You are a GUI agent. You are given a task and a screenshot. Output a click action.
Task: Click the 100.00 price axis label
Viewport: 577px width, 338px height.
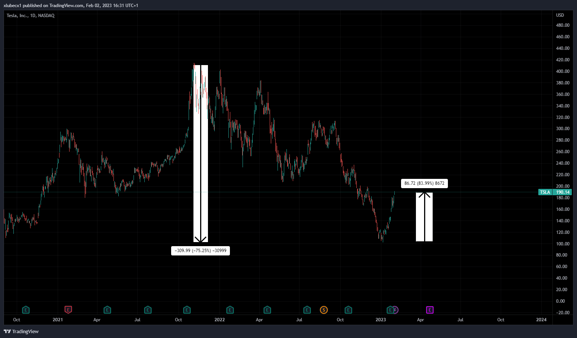(x=562, y=244)
